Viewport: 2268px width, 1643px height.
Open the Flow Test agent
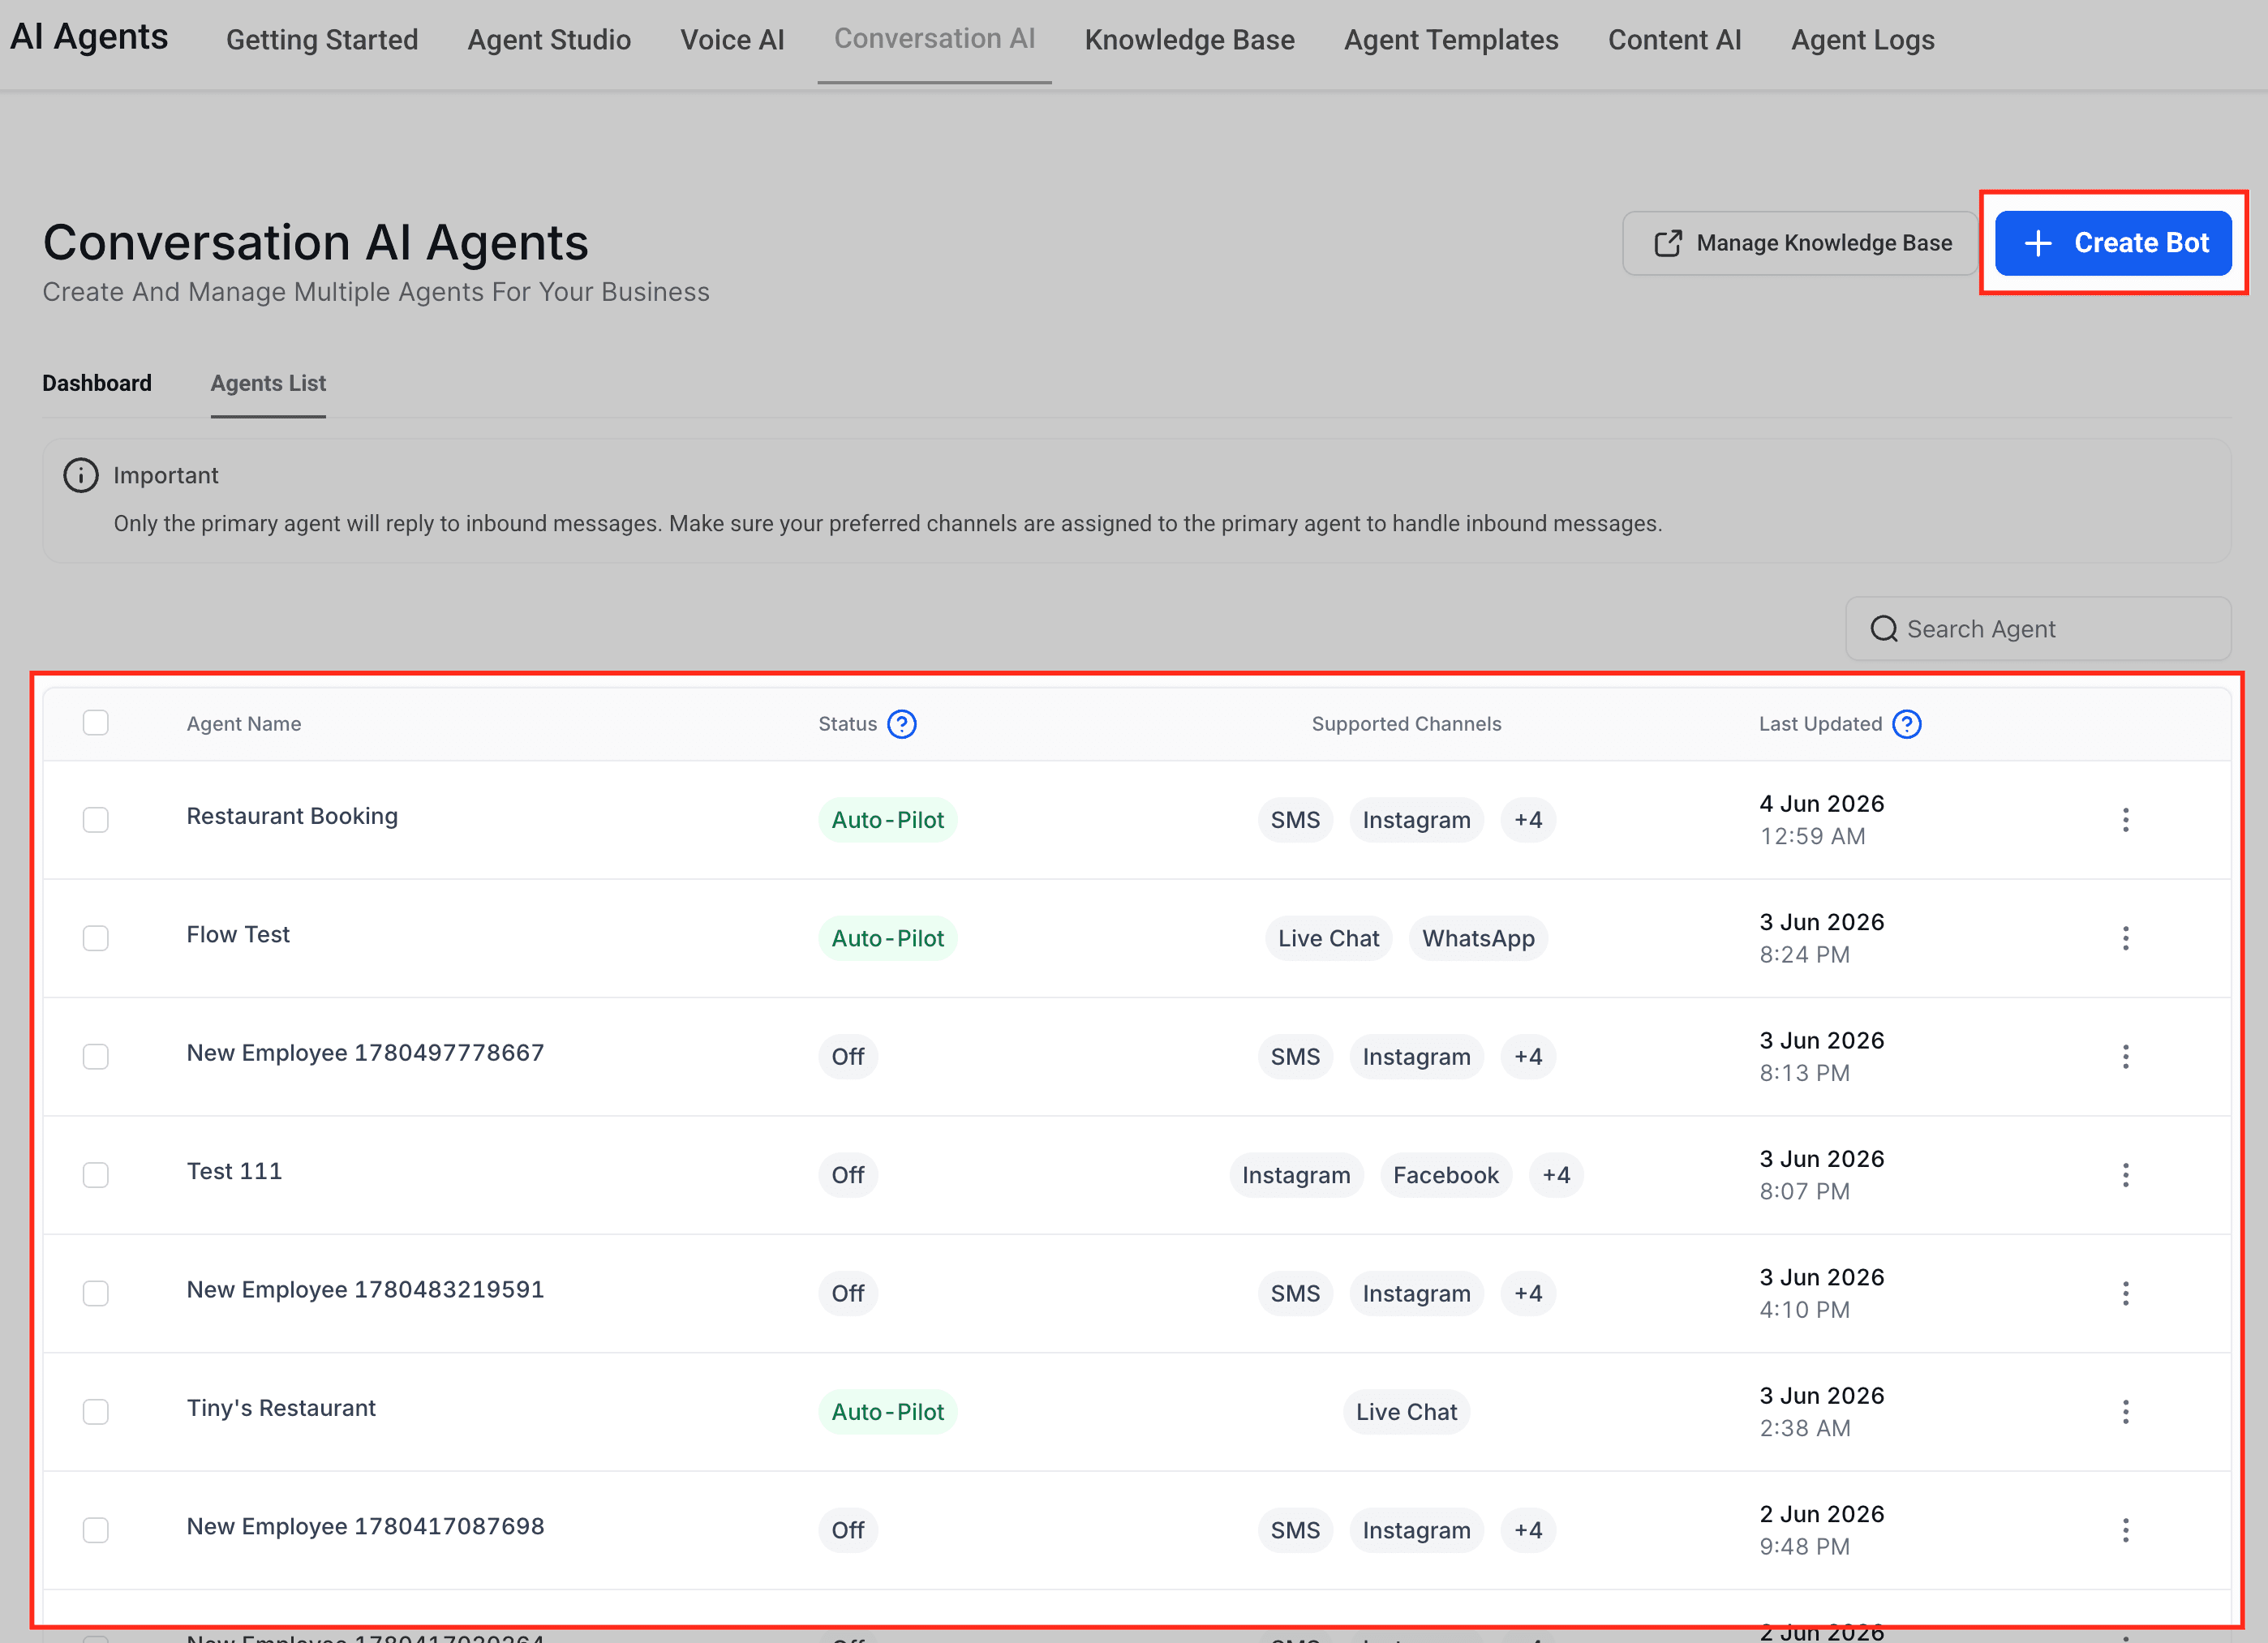[238, 934]
